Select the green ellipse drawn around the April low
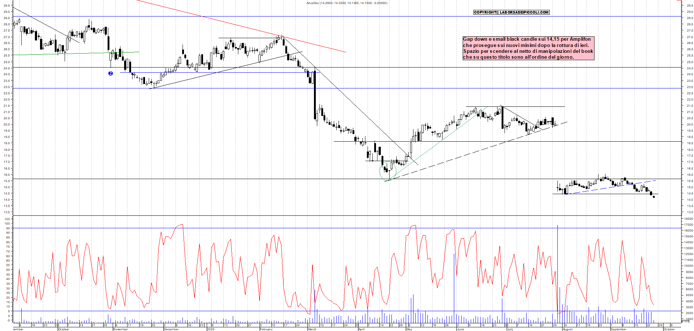Viewport: 694px width, 331px height. (388, 171)
